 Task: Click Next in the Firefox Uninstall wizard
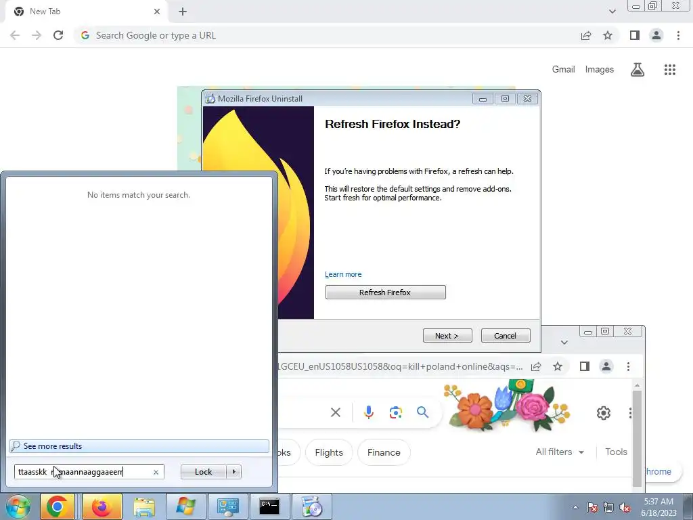tap(447, 336)
